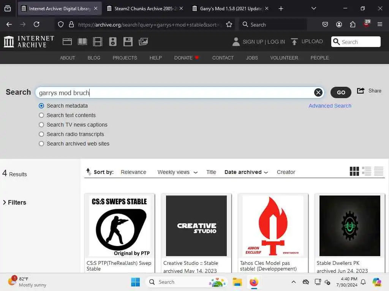Open the list all tabs dropdown
The image size is (389, 291).
pos(313,9)
